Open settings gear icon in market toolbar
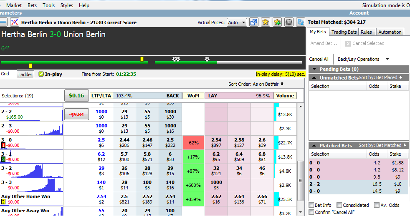The image size is (410, 216). tap(289, 22)
